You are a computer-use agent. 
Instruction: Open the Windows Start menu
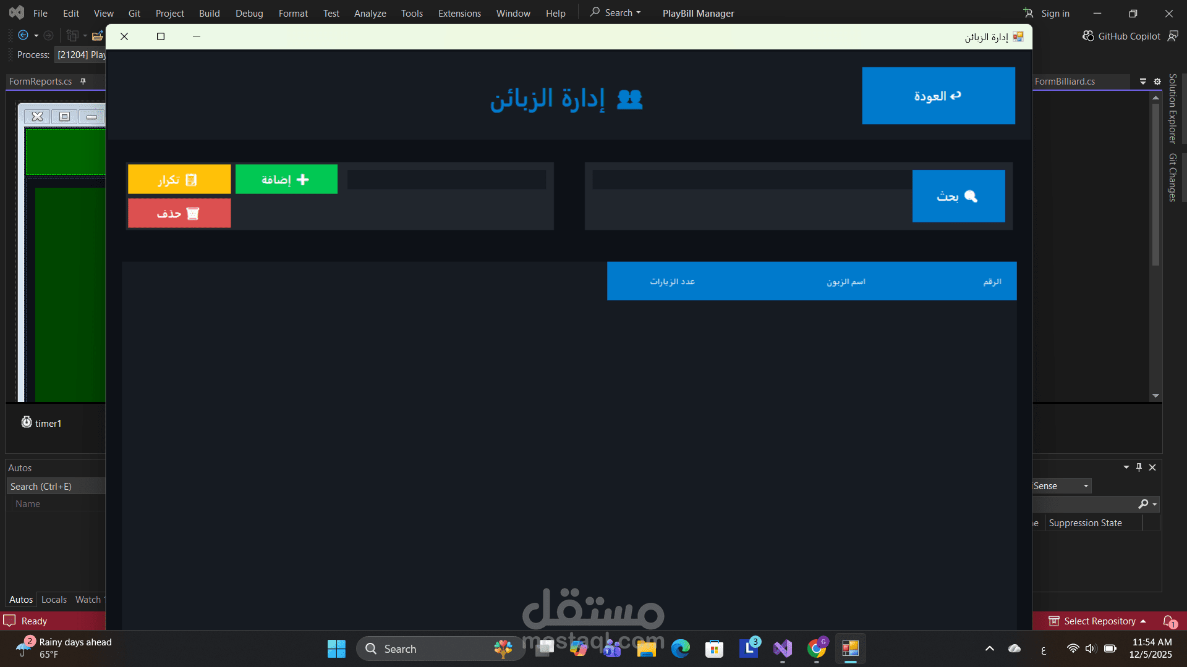pyautogui.click(x=336, y=648)
